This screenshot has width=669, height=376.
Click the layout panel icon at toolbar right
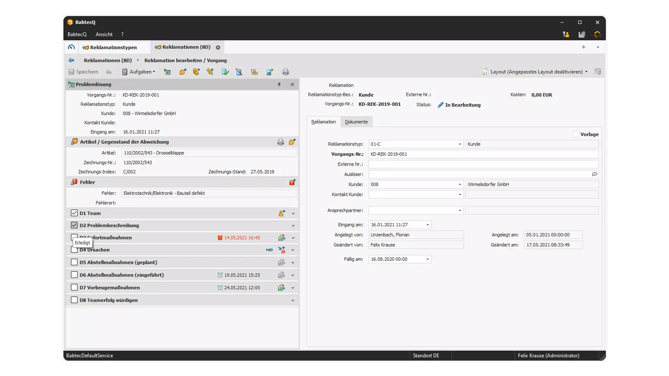[598, 72]
